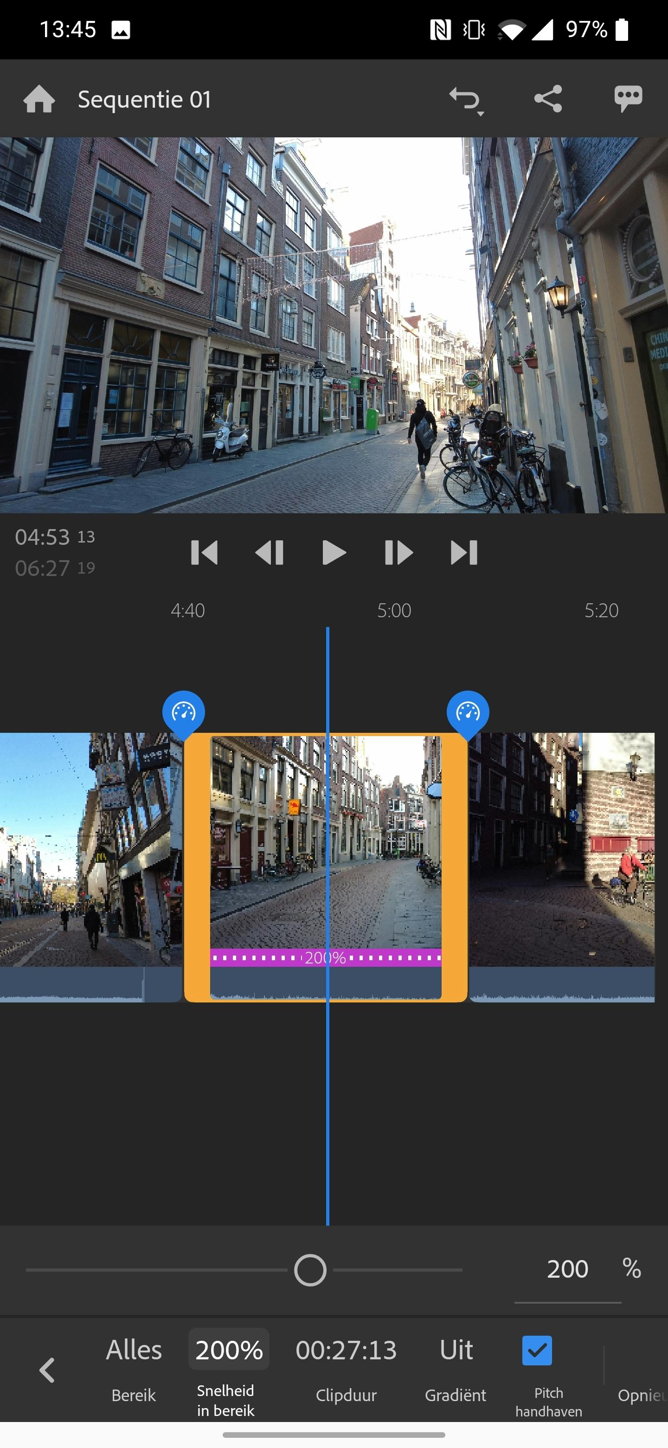This screenshot has width=668, height=1448.
Task: Tap the vibrate mode icon in status bar
Action: pos(474,30)
